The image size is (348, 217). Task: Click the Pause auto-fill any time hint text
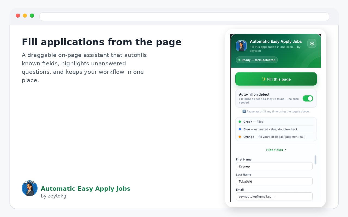(x=278, y=111)
